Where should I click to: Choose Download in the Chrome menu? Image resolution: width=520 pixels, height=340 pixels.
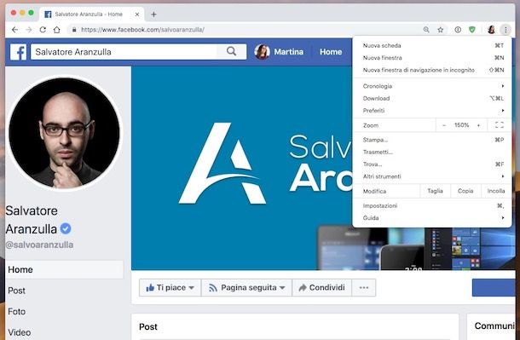coord(432,99)
